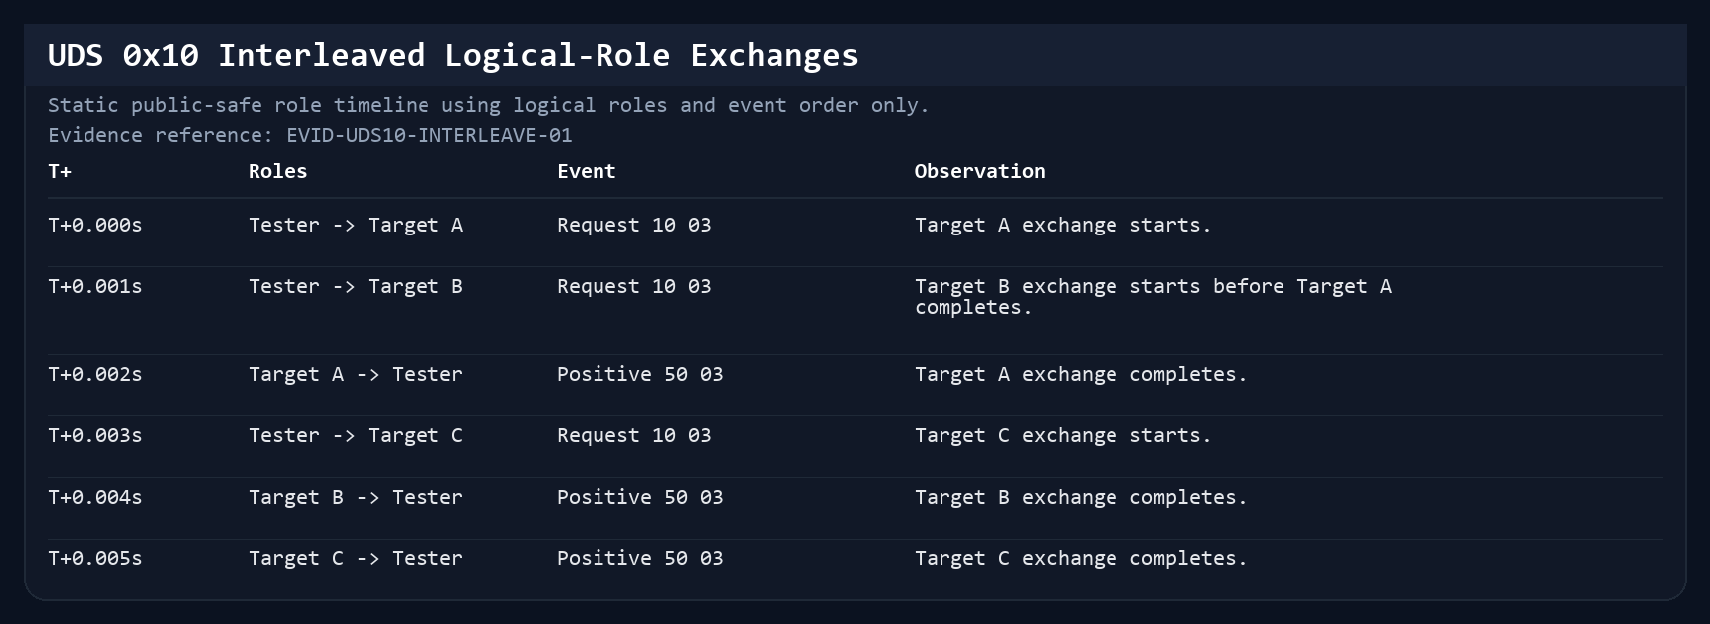Image resolution: width=1710 pixels, height=624 pixels.
Task: Click the evidence reference EVID-UDS10-INTERLEAVE-01 text
Action: pyautogui.click(x=429, y=135)
